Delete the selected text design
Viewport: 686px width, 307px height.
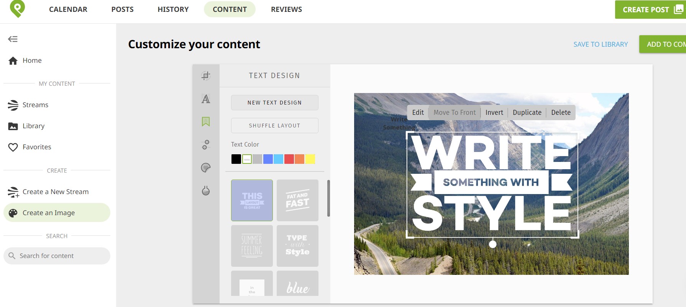click(x=561, y=113)
